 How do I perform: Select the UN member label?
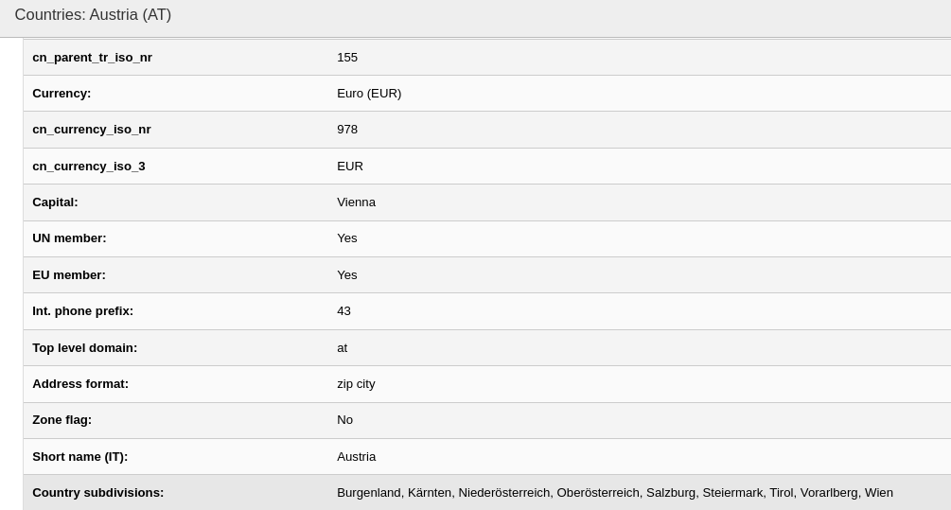pyautogui.click(x=69, y=238)
